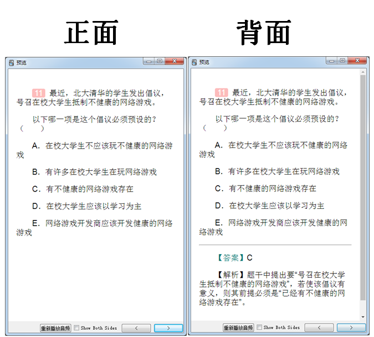Click the 【解析】 explanation paragraph
Screen dimensions: 374x337
tap(272, 288)
